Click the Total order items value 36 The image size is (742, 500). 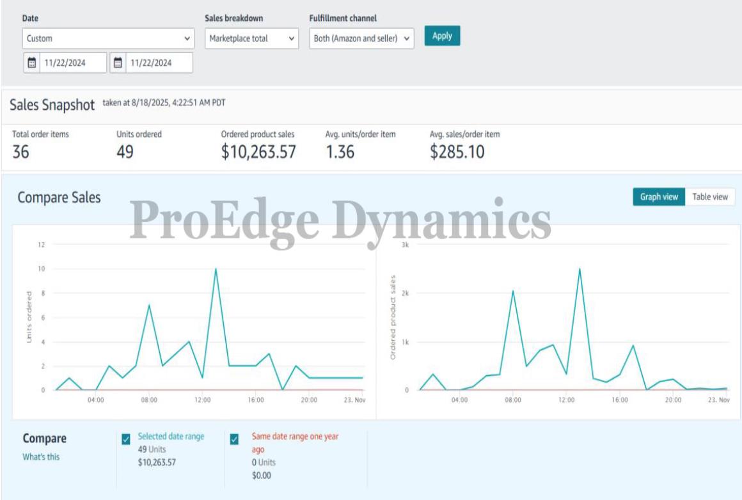click(x=20, y=152)
